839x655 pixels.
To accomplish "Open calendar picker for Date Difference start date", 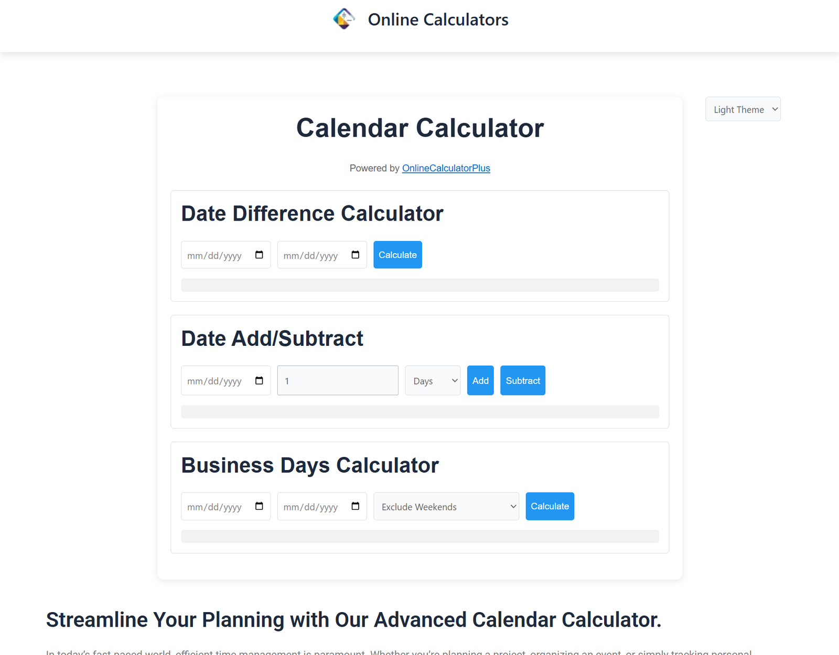I will click(259, 255).
